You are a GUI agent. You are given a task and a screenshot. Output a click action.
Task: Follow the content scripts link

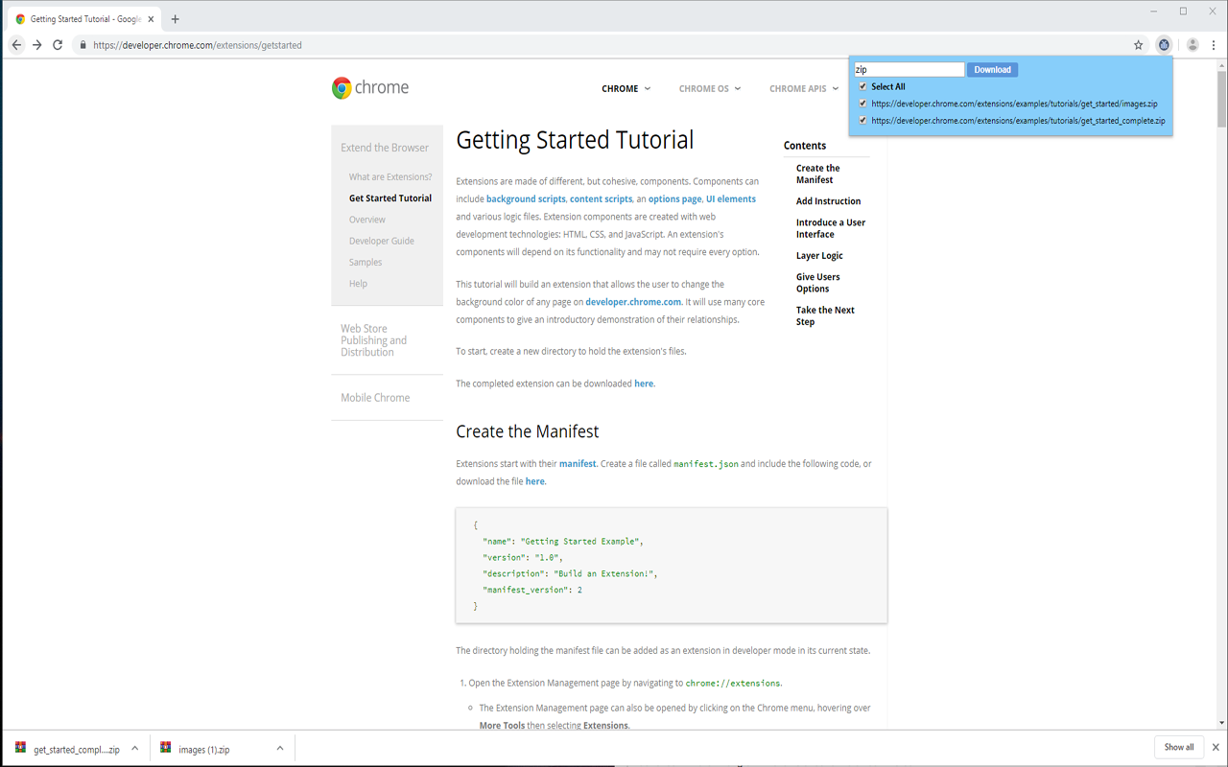coord(601,198)
